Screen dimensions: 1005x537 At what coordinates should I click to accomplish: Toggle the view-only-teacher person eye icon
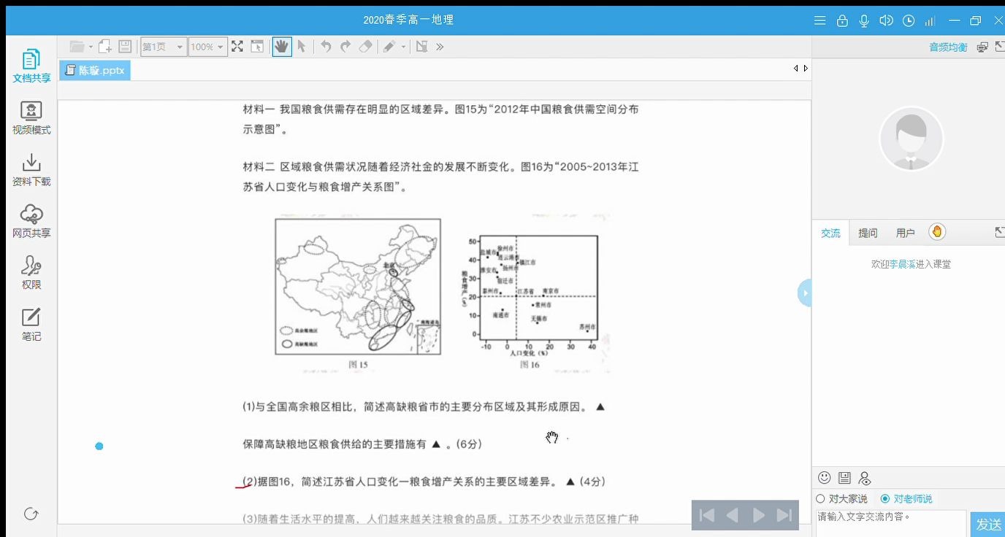click(865, 478)
